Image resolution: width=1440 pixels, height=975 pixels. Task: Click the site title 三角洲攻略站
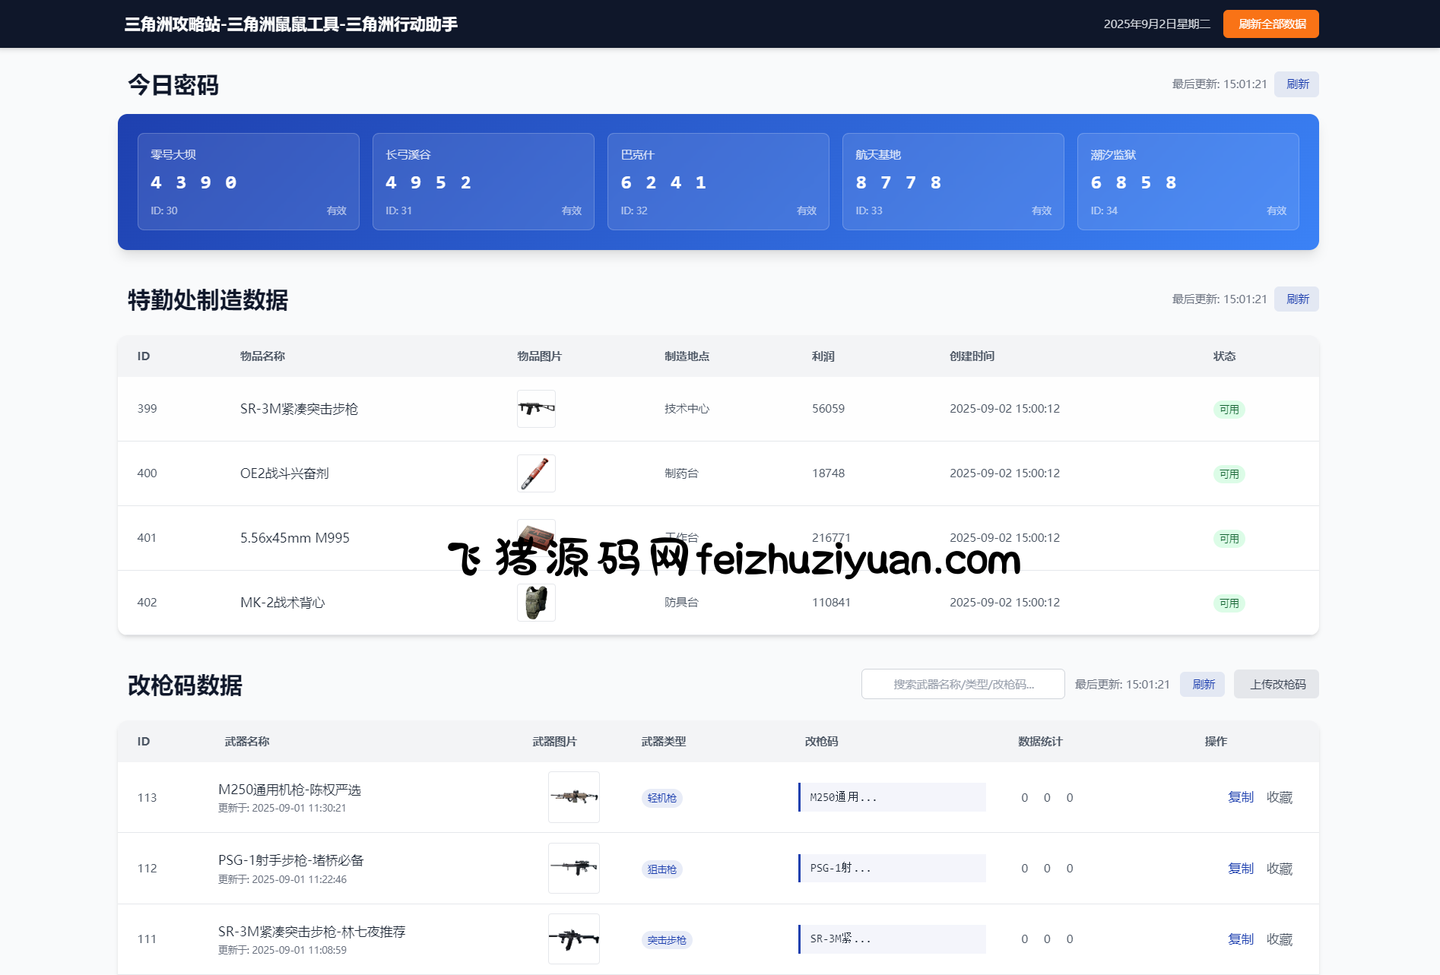click(291, 24)
